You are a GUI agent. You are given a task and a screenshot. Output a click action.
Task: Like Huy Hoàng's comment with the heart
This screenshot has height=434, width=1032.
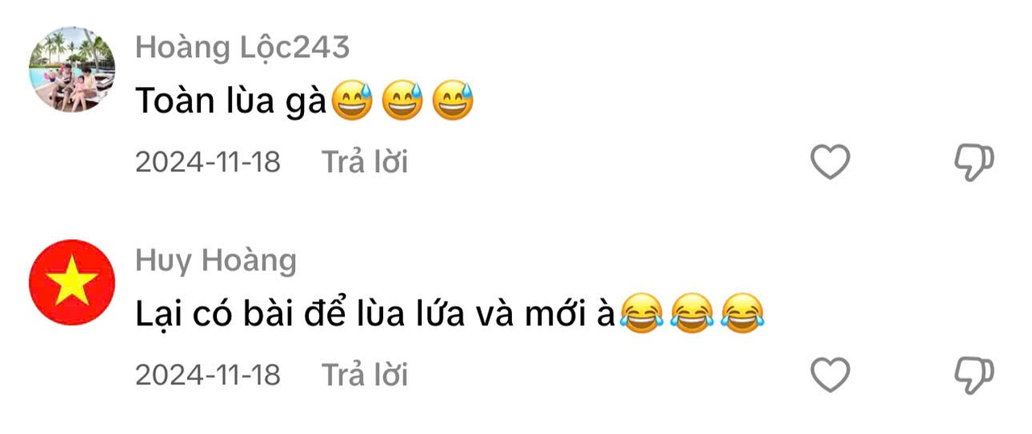click(830, 374)
